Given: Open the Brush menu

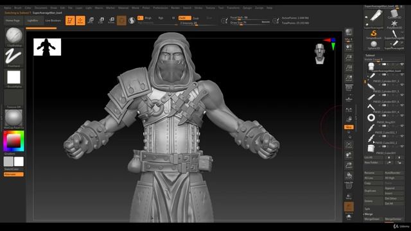Looking at the screenshot, I should [x=18, y=8].
